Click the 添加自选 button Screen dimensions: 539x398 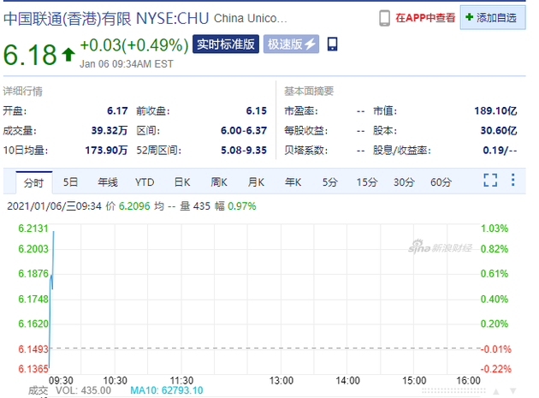click(493, 17)
